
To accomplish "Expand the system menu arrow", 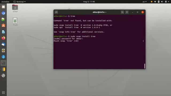I will click(169, 2).
